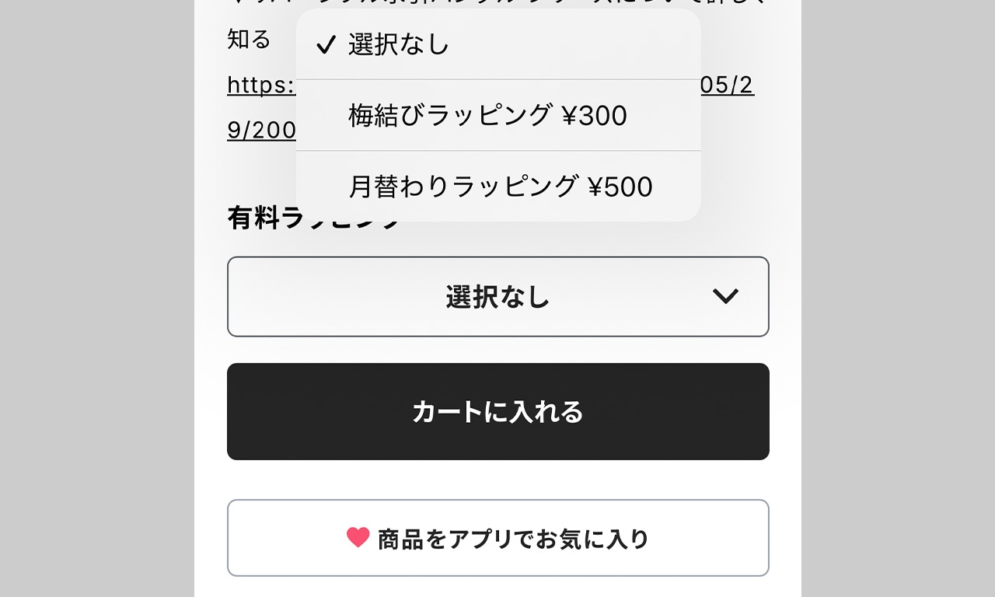Add the item with カートに入れる button
This screenshot has width=995, height=597.
498,411
